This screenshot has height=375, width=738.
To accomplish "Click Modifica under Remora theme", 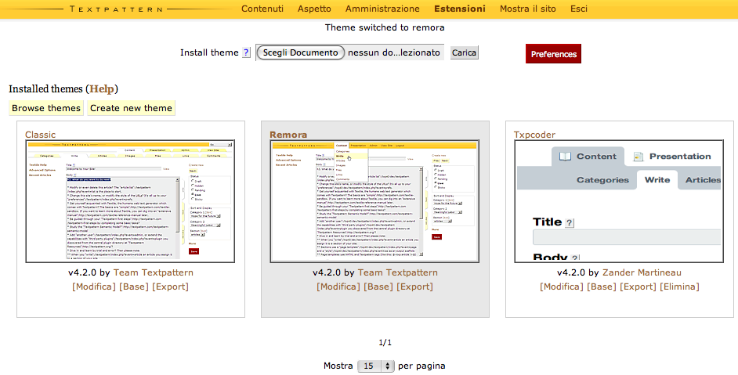I will [x=338, y=287].
